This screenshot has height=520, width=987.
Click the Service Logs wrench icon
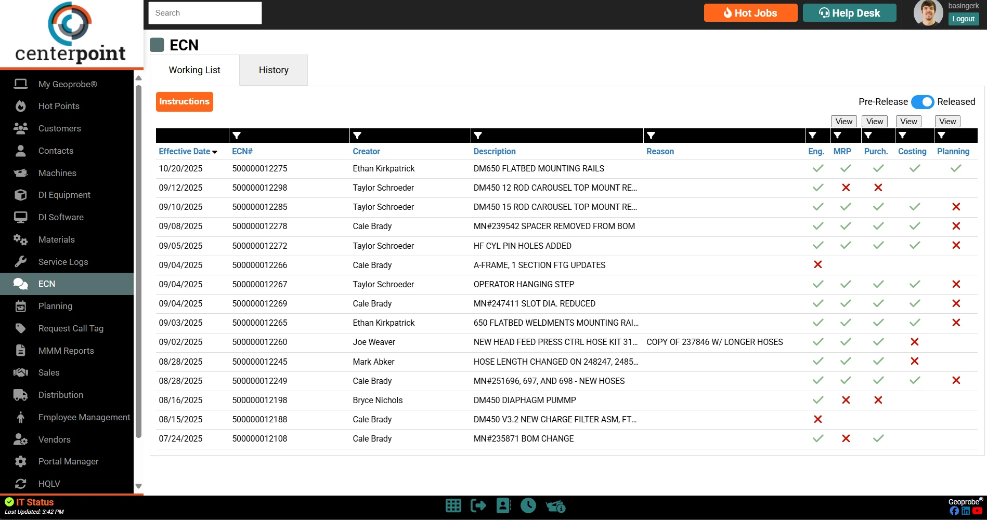point(20,262)
